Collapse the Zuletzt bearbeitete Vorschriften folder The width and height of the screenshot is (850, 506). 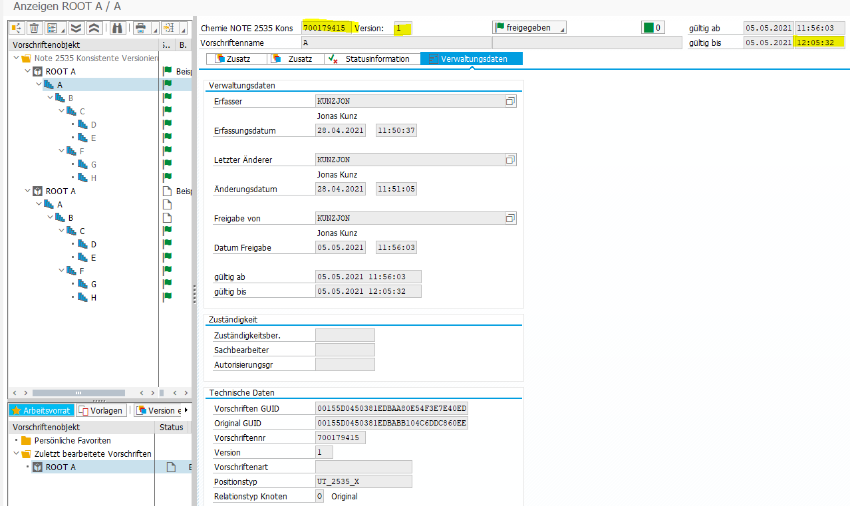[16, 453]
